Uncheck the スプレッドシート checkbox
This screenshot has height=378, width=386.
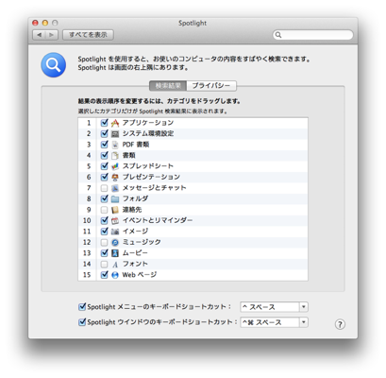(104, 166)
